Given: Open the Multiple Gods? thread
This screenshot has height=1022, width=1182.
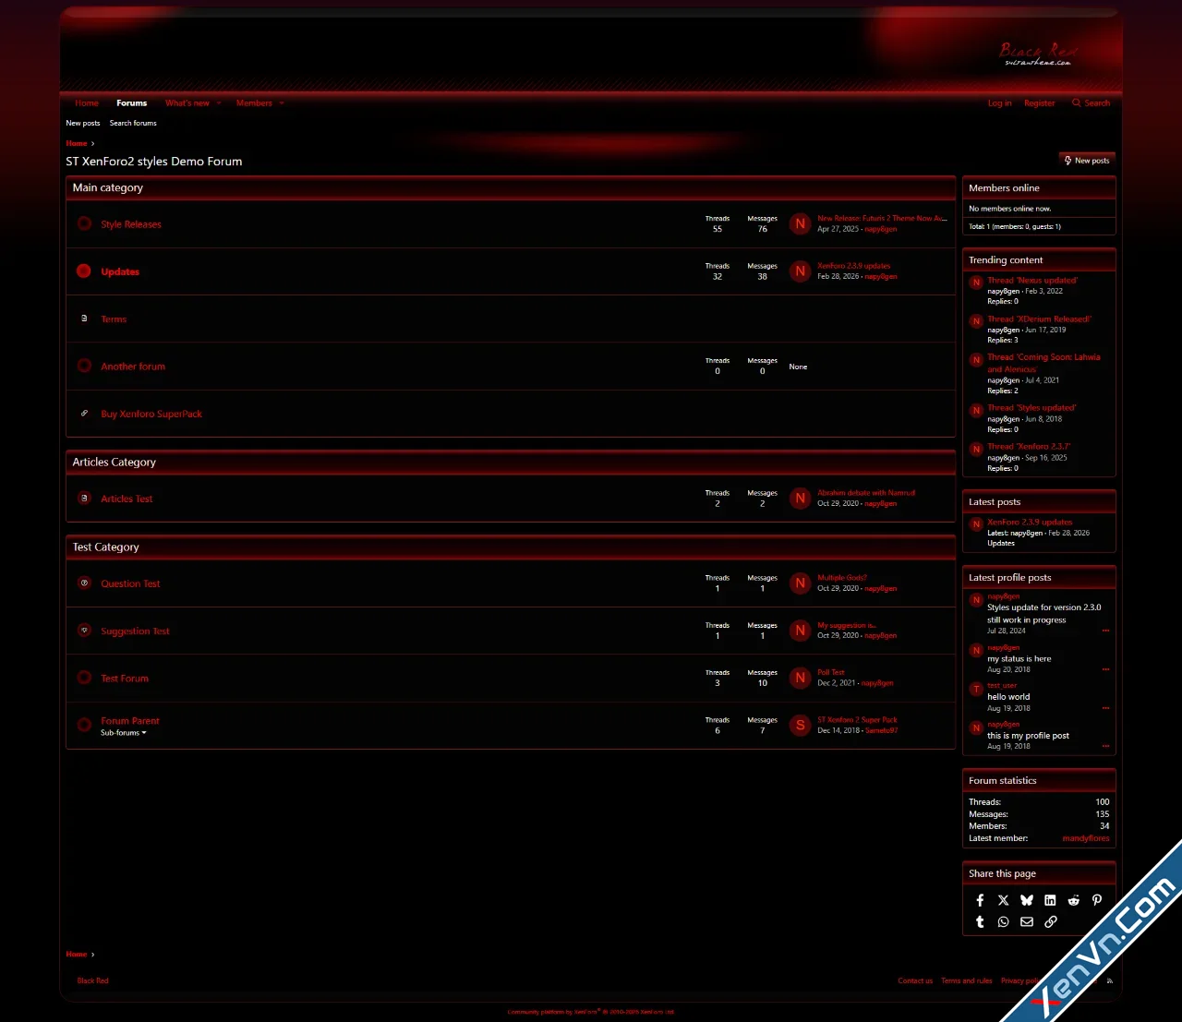Looking at the screenshot, I should tap(841, 577).
